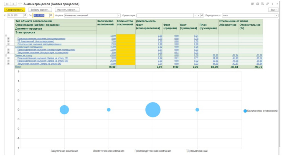Collapse the Заявка на оплату group
Screen dimensions: 284x158
tap(6, 55)
